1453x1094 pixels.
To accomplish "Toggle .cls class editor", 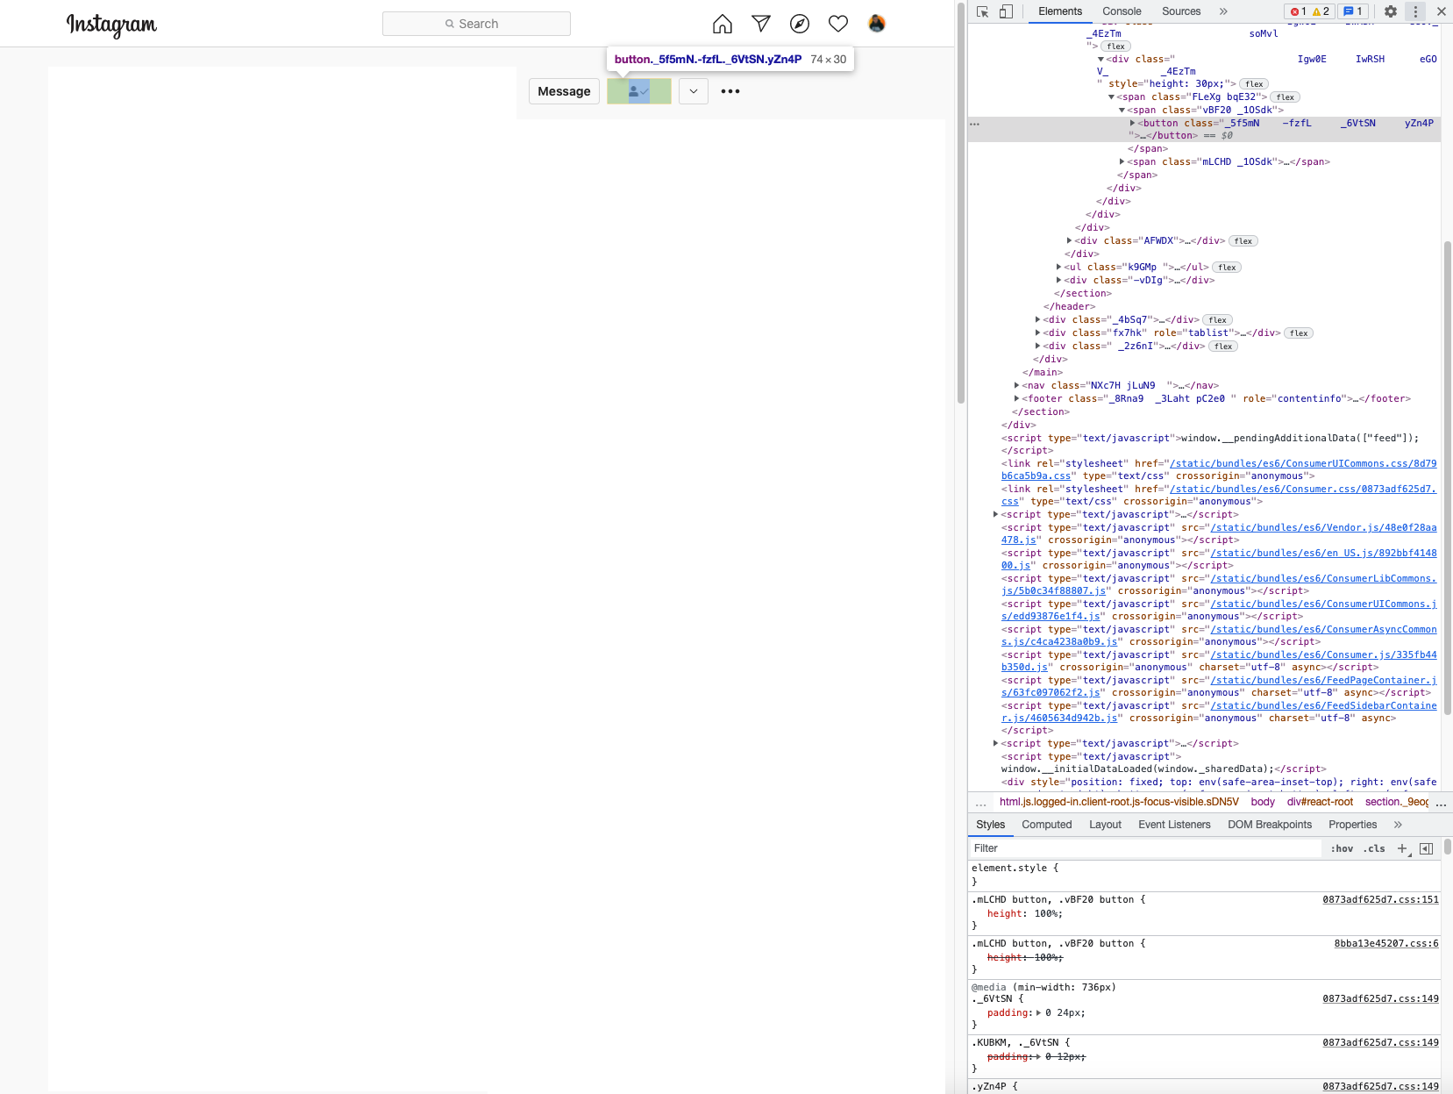I will click(1374, 848).
